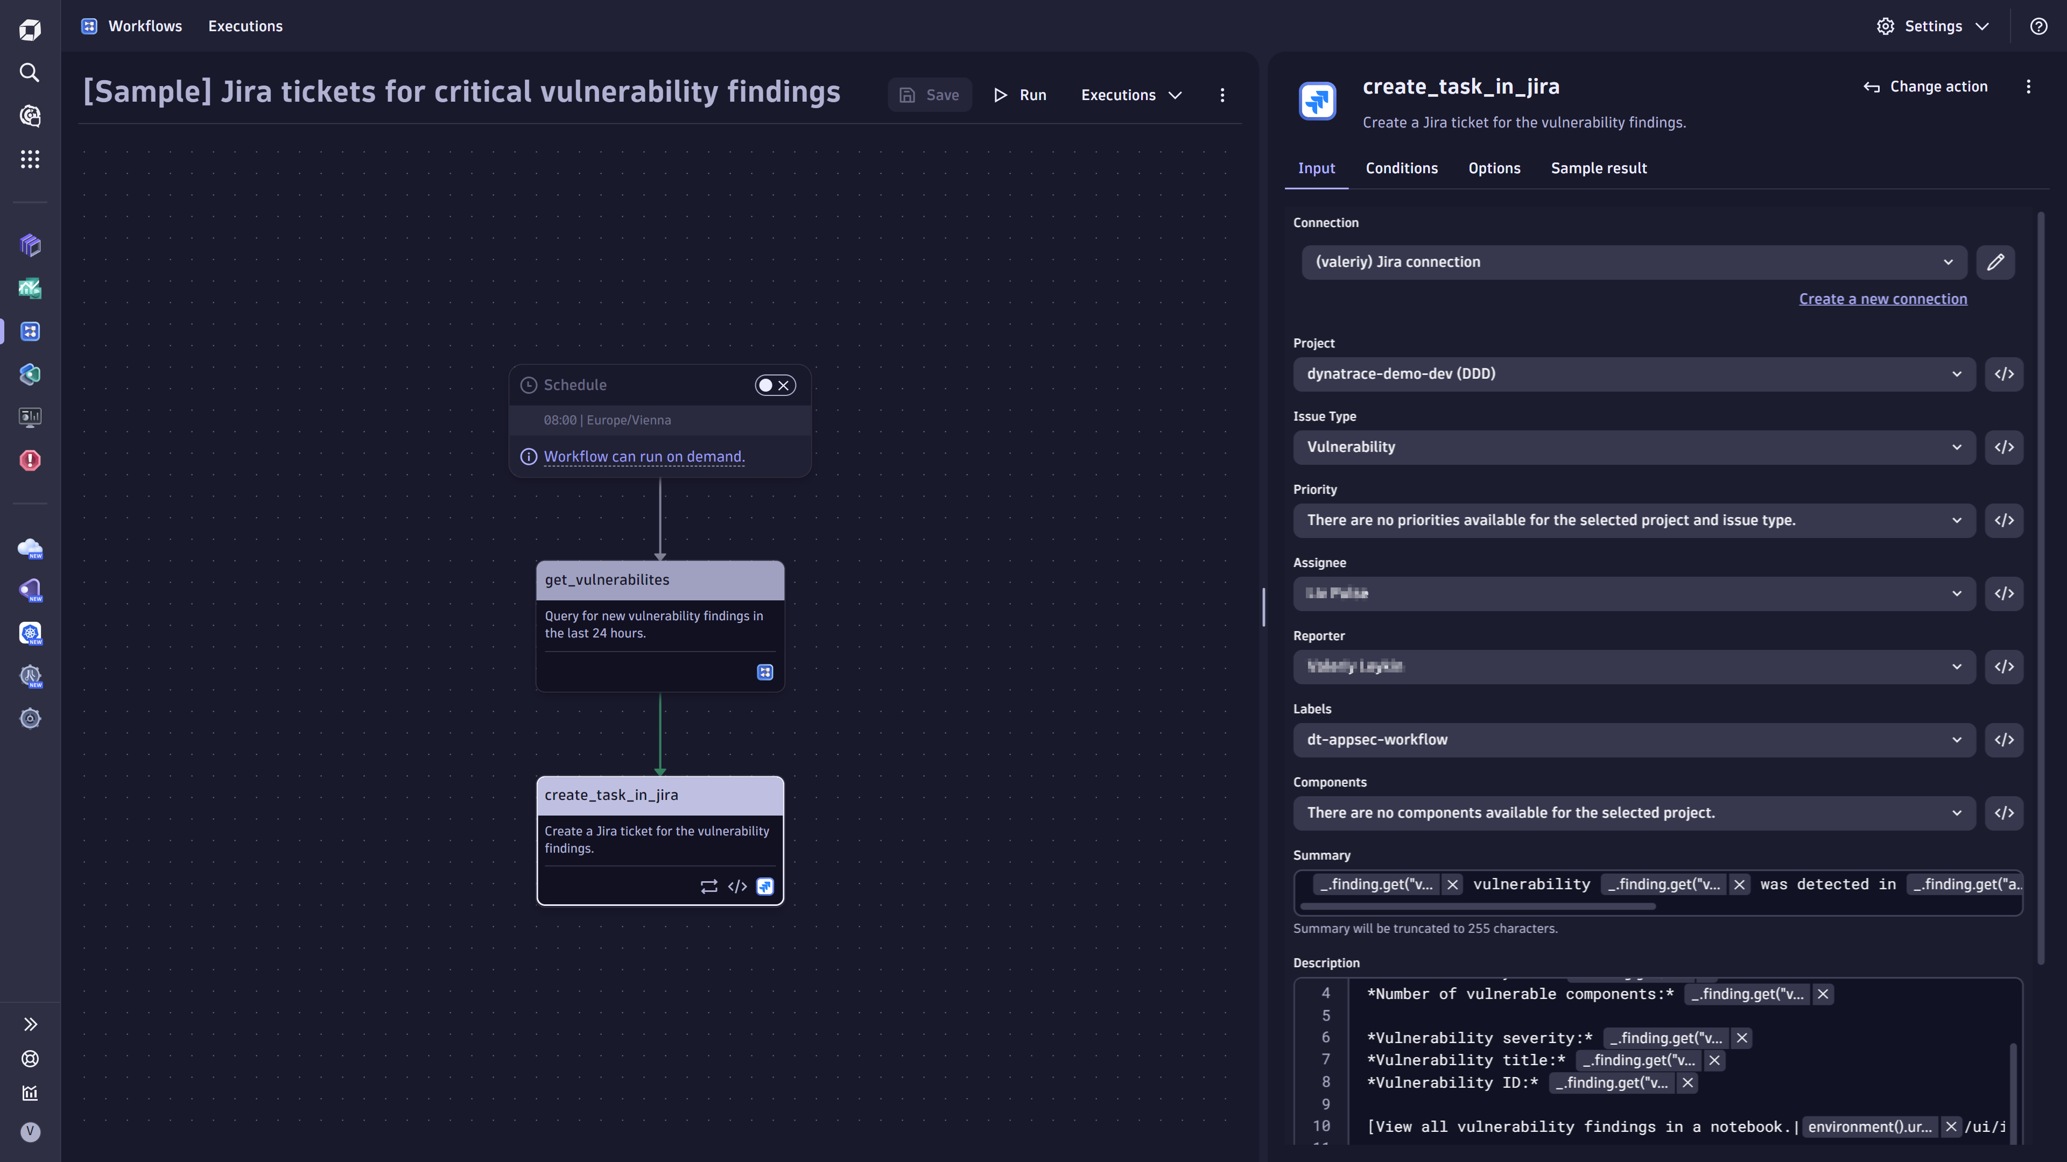The image size is (2067, 1162).
Task: Remove chip after Vulnerability ID line
Action: (1688, 1082)
